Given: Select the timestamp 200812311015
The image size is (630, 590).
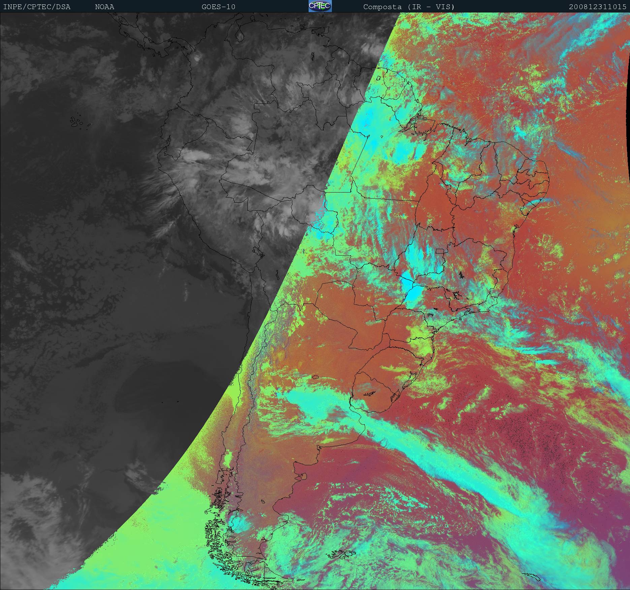Looking at the screenshot, I should click(598, 7).
